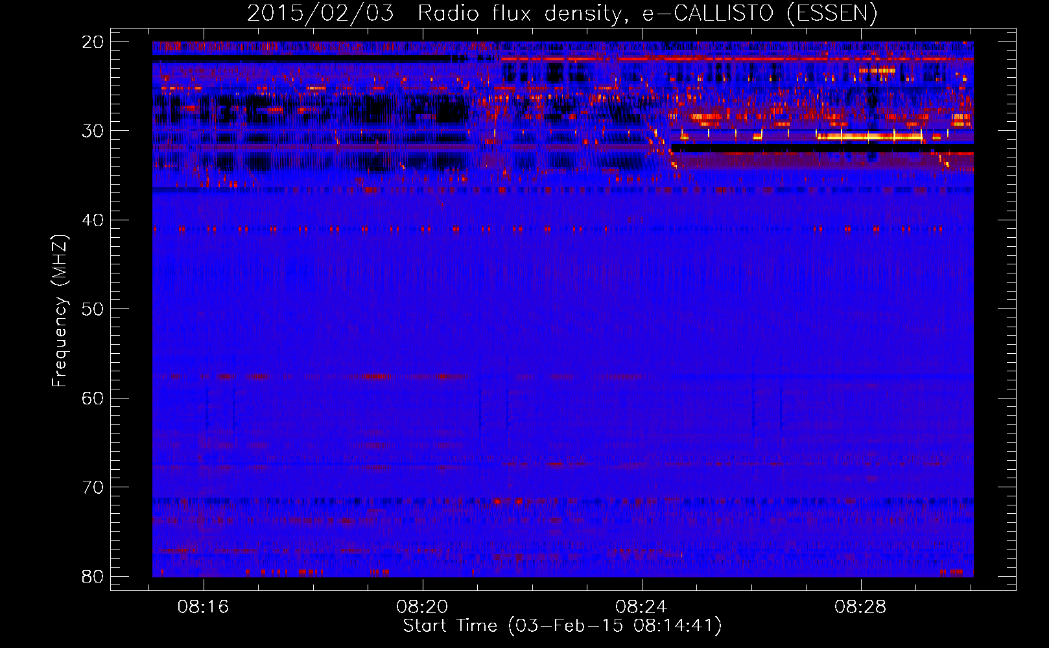The width and height of the screenshot is (1049, 648).
Task: Click the 'Frequency (MHZ)' axis label
Action: (x=60, y=310)
